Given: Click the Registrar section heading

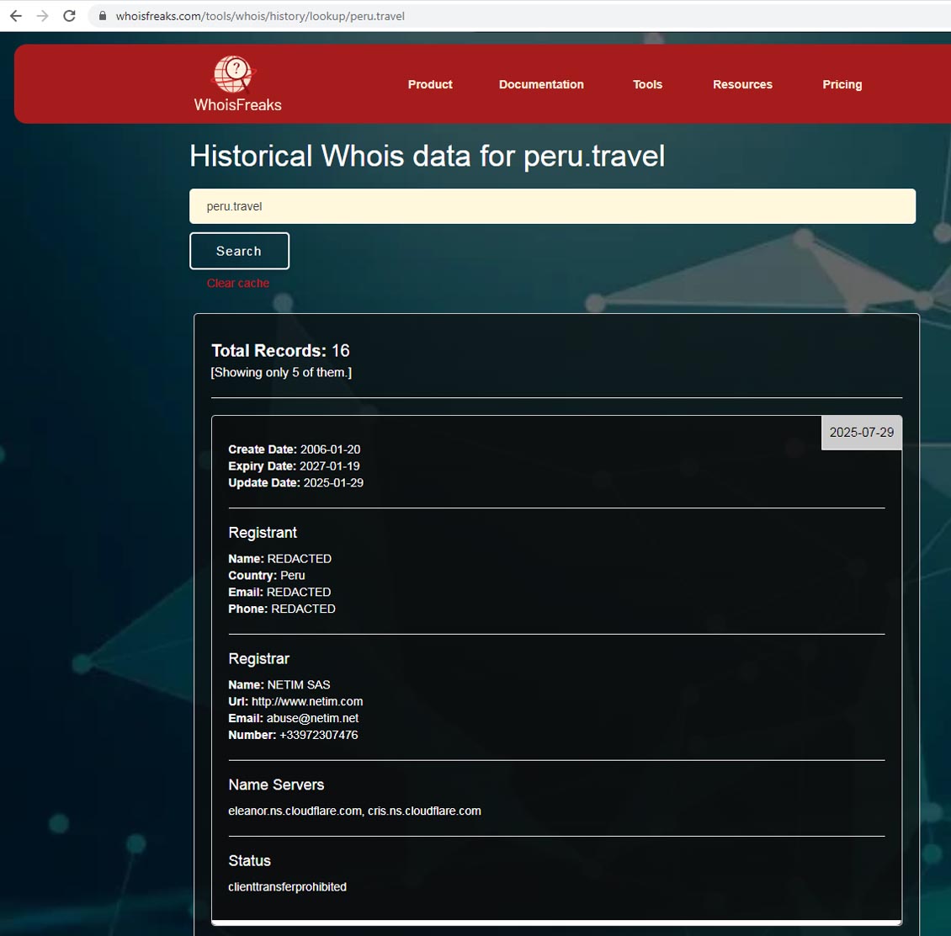Looking at the screenshot, I should coord(258,659).
